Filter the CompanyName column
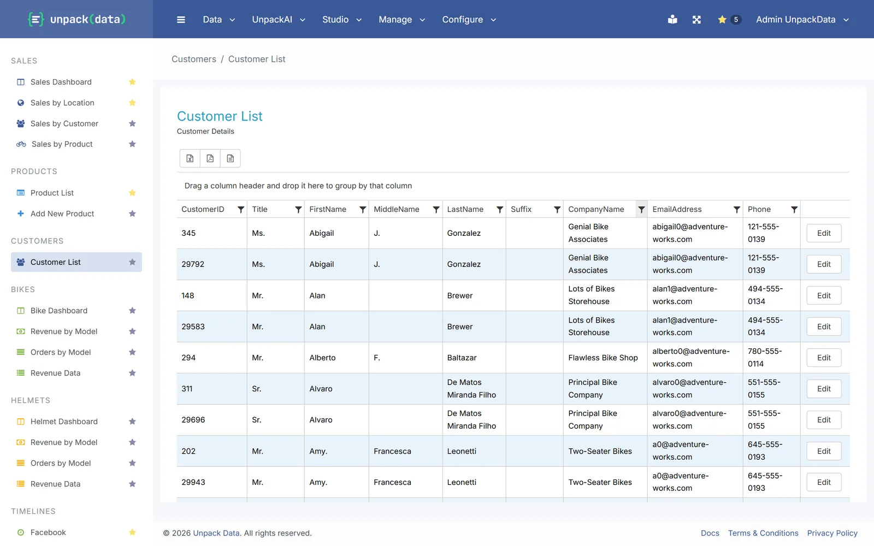The height and width of the screenshot is (546, 874). click(x=641, y=210)
